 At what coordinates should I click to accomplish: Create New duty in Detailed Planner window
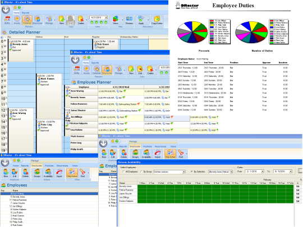[x=62, y=20]
